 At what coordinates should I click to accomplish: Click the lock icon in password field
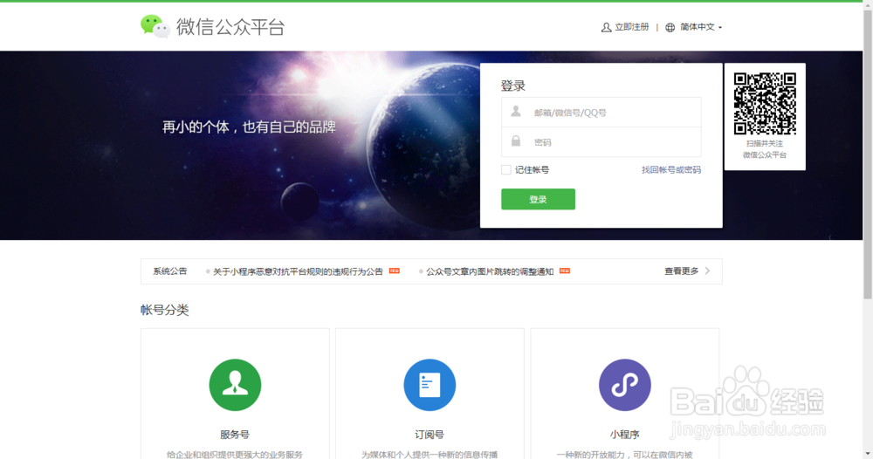[516, 141]
